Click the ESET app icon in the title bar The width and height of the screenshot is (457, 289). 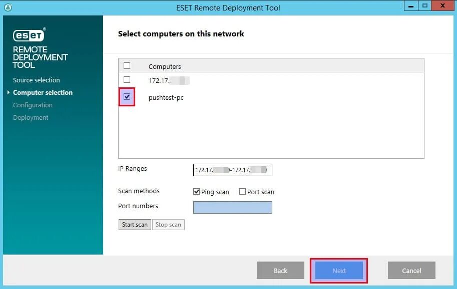[x=8, y=7]
